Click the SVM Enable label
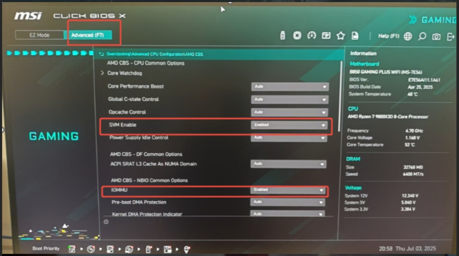 [x=122, y=124]
